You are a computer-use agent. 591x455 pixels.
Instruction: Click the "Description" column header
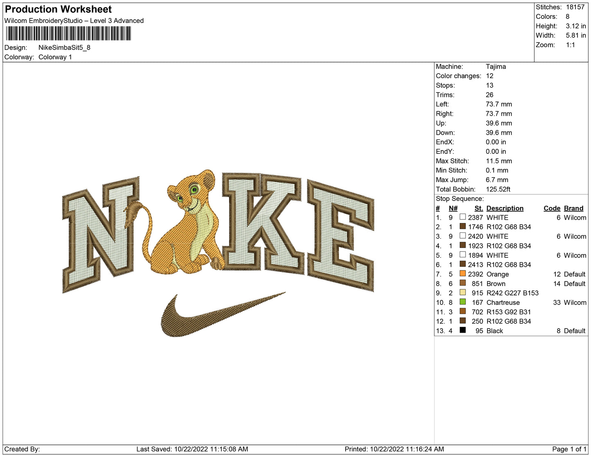(505, 208)
